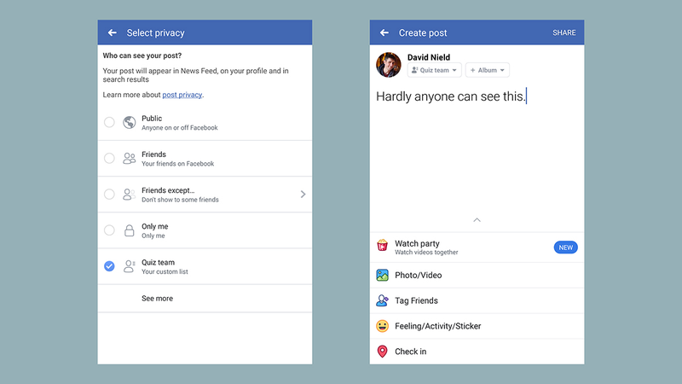Click the padlock icon beside Only me
The width and height of the screenshot is (682, 384).
130,230
